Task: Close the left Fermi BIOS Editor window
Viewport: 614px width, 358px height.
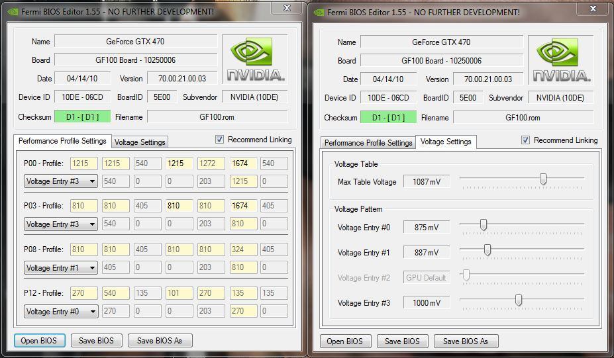Action: (x=287, y=8)
